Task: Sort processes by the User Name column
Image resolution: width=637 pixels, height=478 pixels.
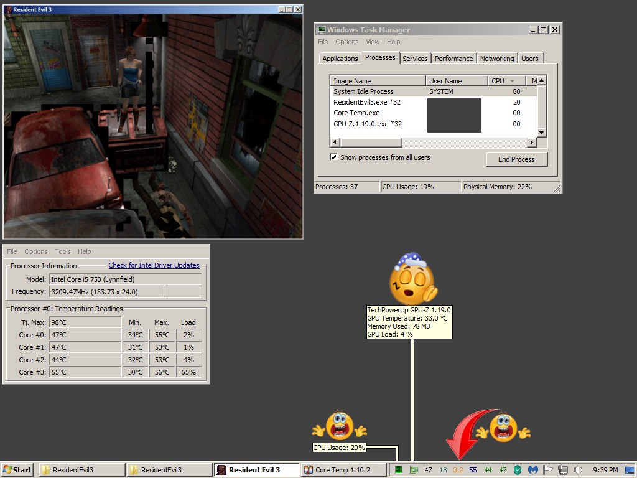Action: point(457,81)
